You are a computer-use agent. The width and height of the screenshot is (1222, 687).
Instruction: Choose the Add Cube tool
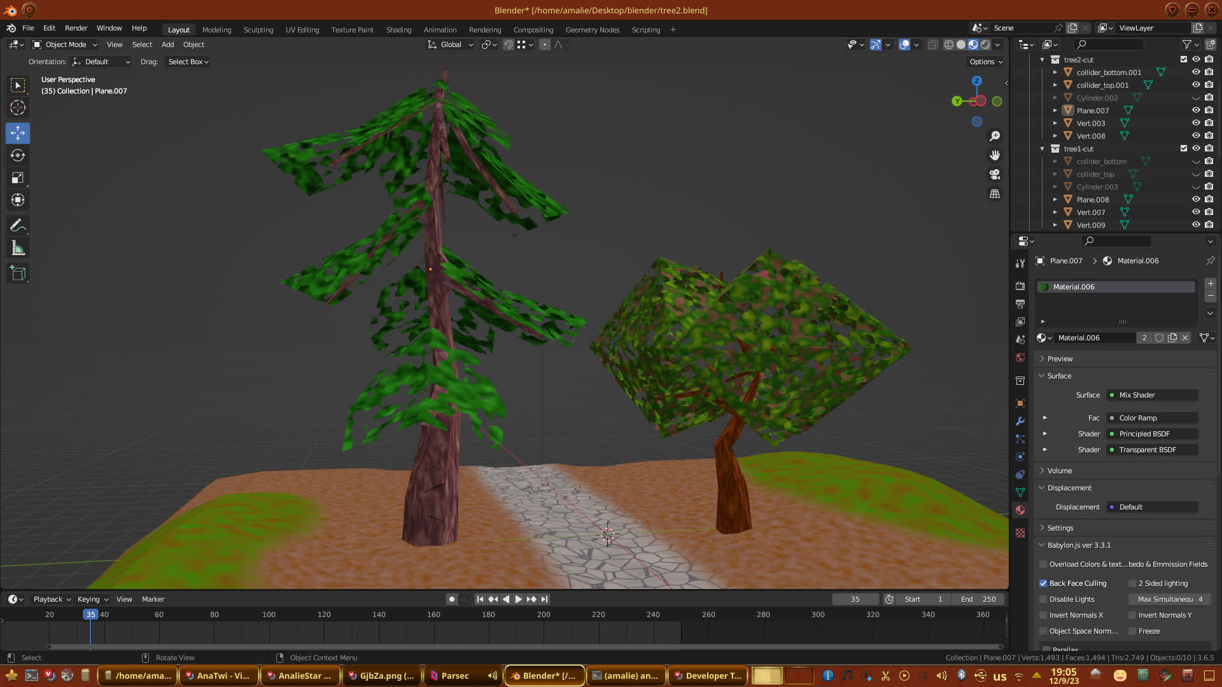[x=18, y=274]
